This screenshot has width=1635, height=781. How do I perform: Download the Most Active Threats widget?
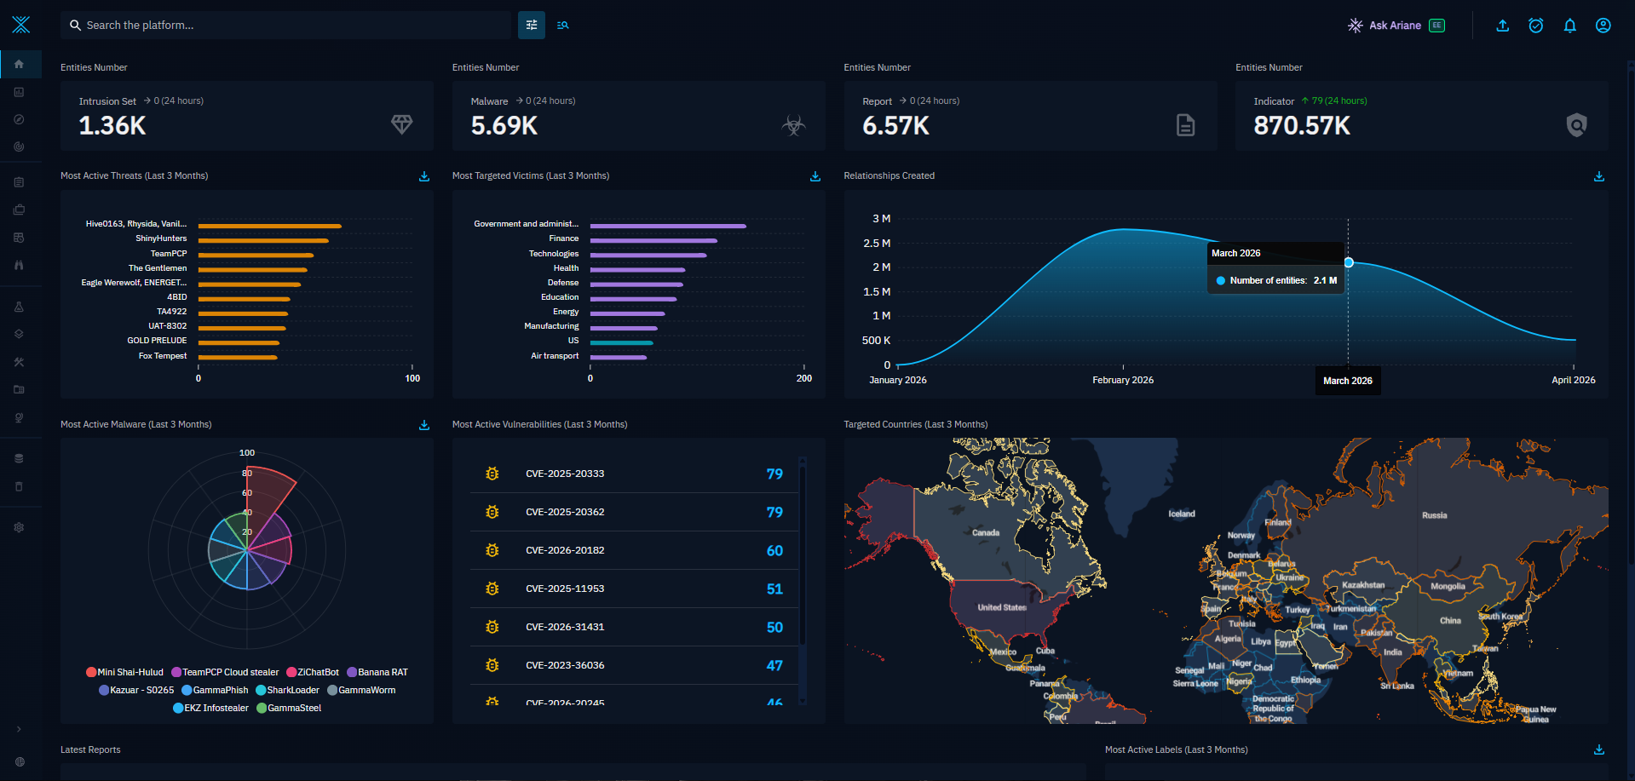[424, 176]
